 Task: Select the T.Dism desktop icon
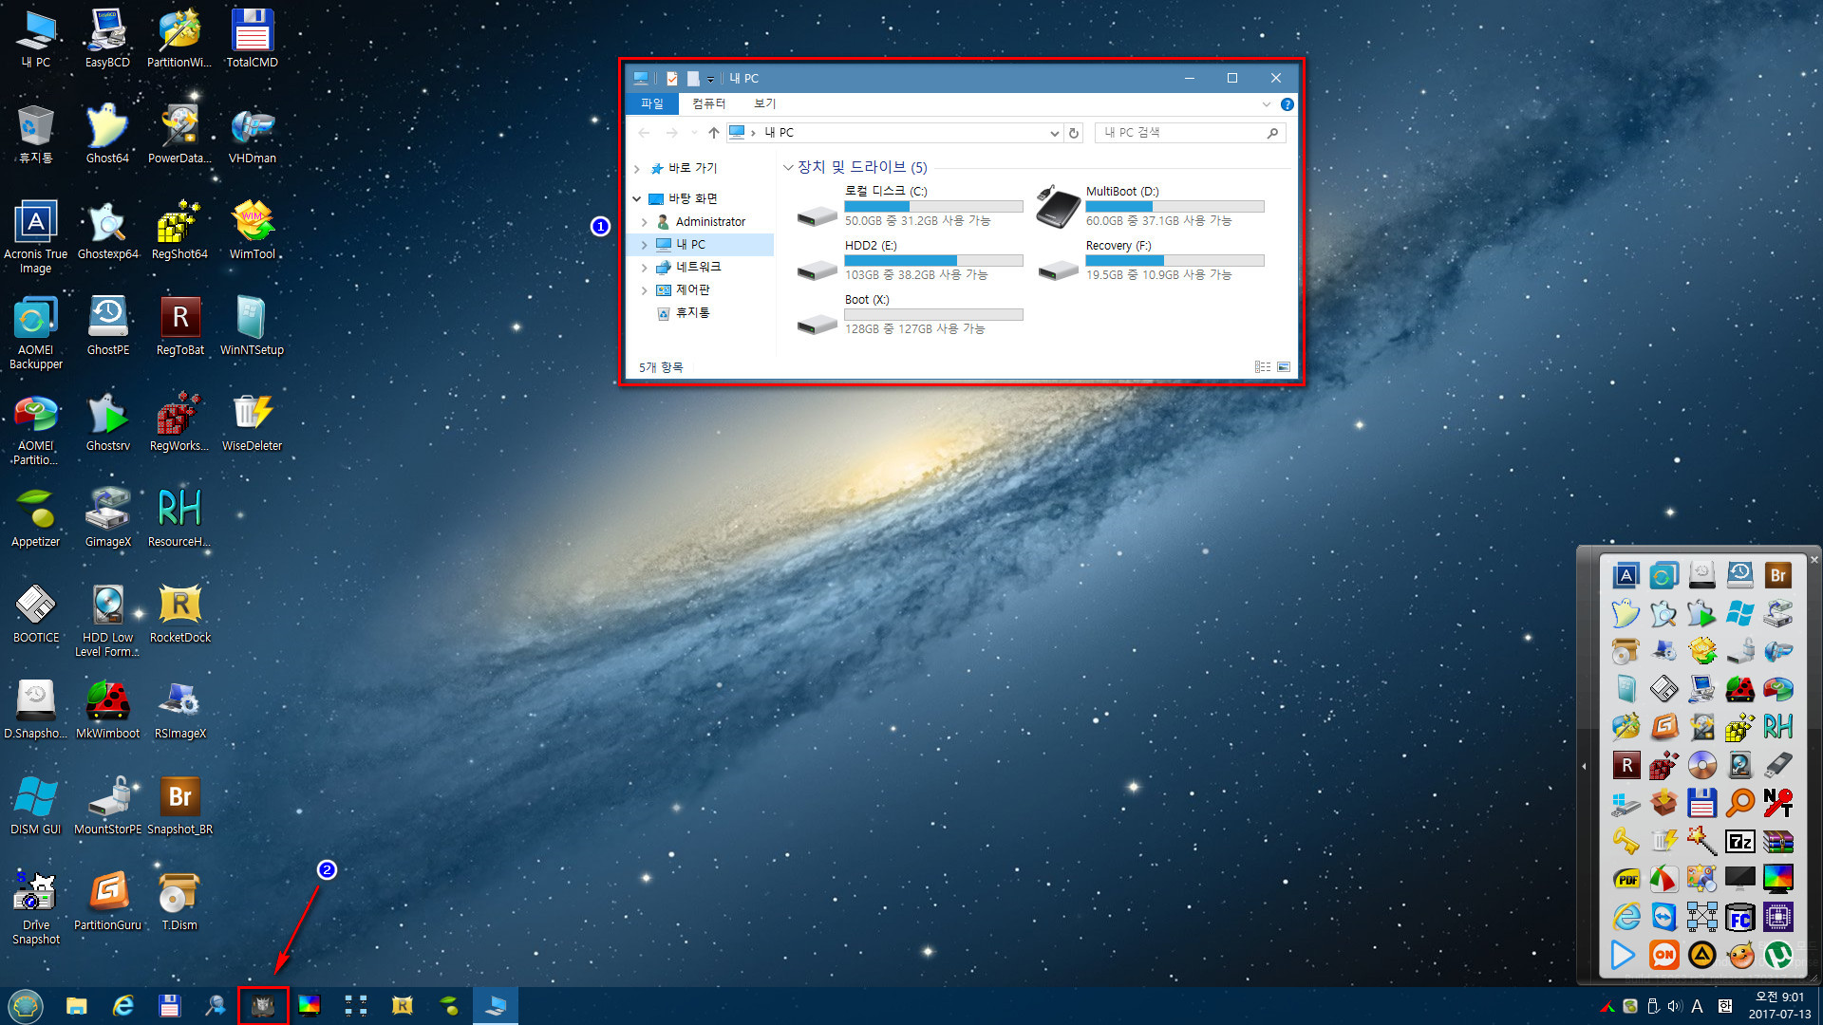coord(179,901)
